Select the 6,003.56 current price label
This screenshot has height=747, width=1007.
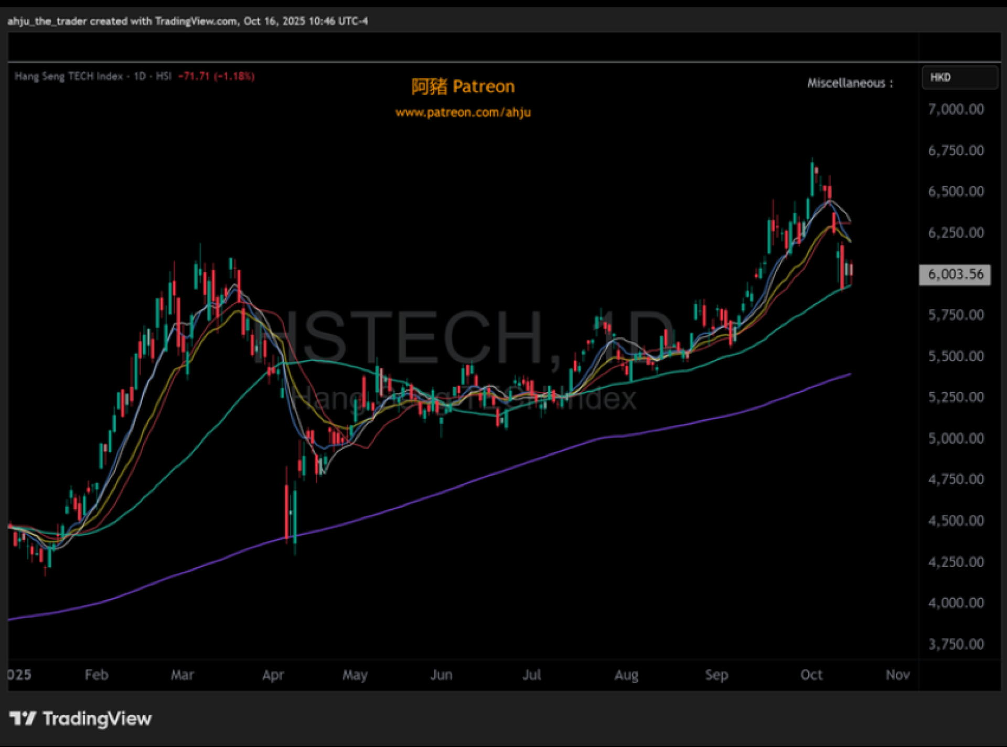[x=955, y=274]
